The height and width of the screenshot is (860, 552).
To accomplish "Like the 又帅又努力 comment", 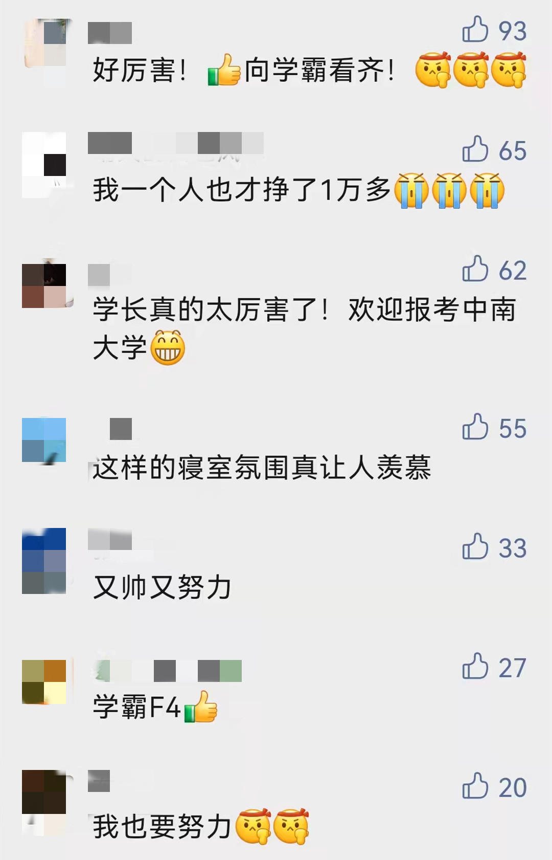I will click(x=475, y=546).
